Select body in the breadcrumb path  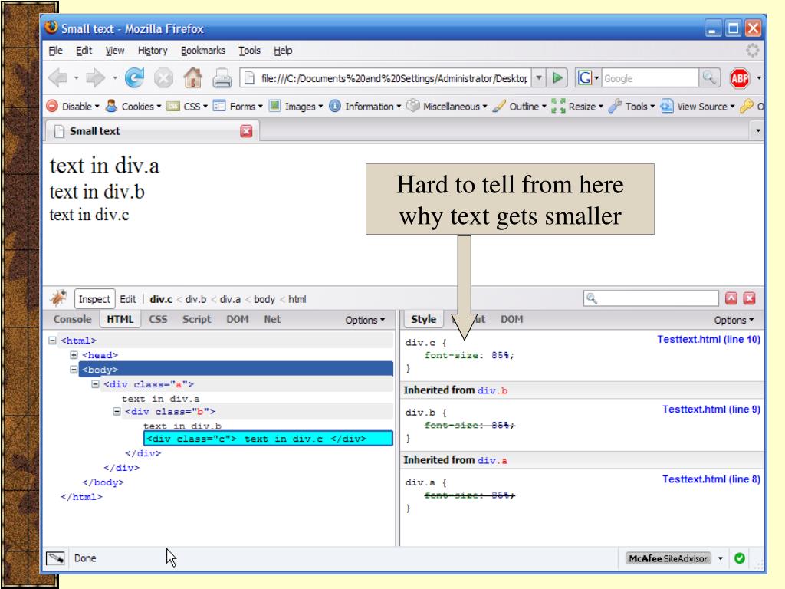pyautogui.click(x=264, y=299)
